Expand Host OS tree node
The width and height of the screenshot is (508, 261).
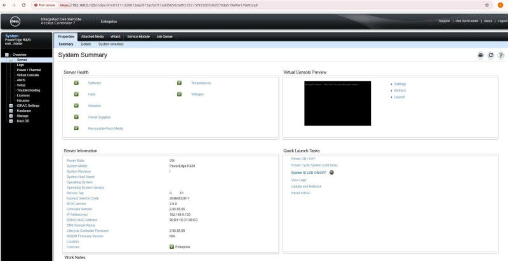tap(11, 121)
